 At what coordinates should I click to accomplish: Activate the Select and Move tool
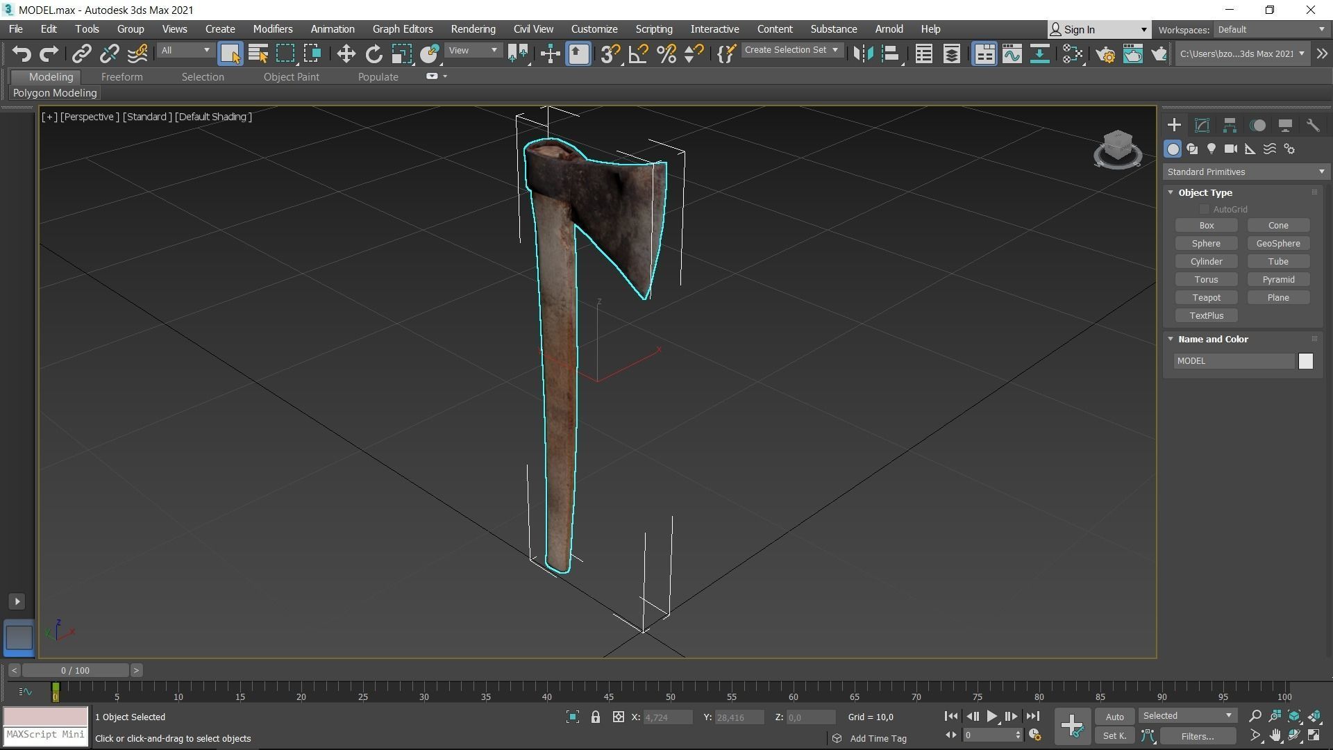tap(346, 53)
